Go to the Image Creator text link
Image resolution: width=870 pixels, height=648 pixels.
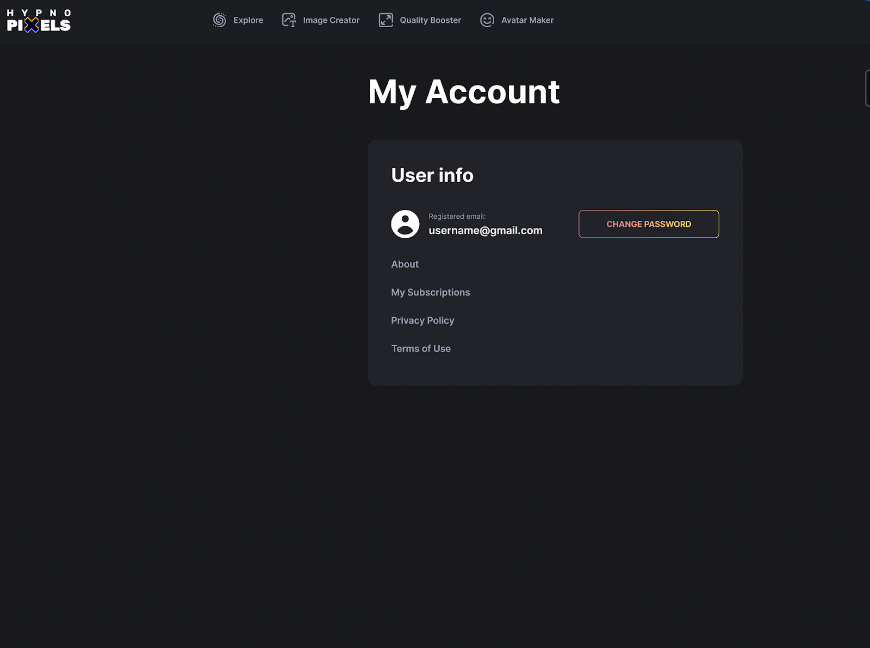(x=331, y=20)
